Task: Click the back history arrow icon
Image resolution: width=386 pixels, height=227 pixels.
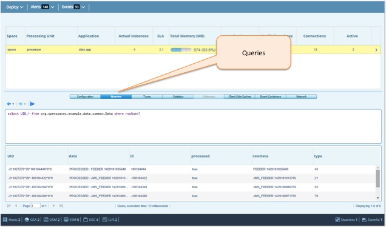Action: [x=9, y=104]
